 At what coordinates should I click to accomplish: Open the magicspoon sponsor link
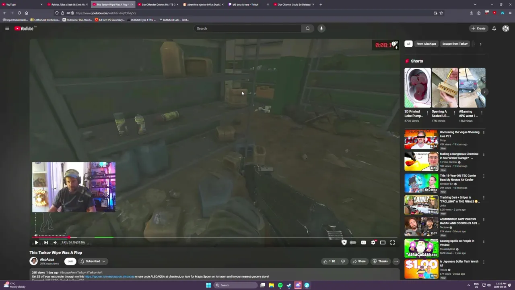coord(109,277)
